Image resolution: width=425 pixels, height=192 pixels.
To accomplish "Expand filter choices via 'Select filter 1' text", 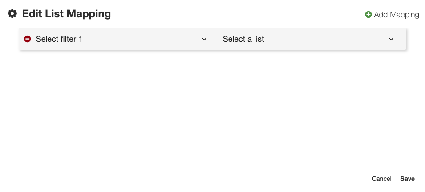I will [59, 39].
